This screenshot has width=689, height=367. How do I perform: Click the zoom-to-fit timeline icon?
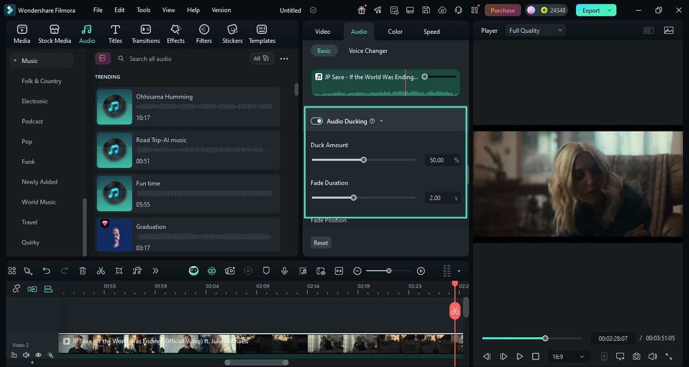point(339,271)
